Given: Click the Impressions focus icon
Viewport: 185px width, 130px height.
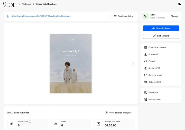Looking at the screenshot, I should click(12, 124).
